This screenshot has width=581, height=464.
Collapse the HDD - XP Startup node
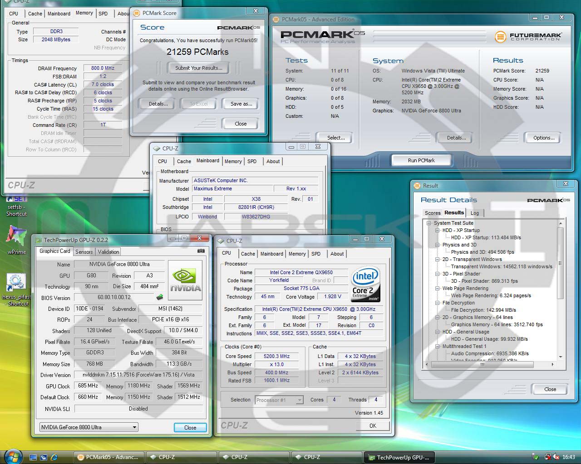coord(438,230)
